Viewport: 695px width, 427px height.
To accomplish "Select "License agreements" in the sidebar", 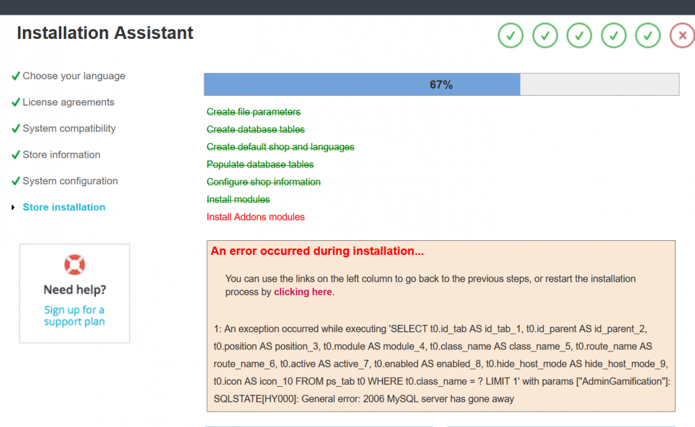I will (67, 102).
